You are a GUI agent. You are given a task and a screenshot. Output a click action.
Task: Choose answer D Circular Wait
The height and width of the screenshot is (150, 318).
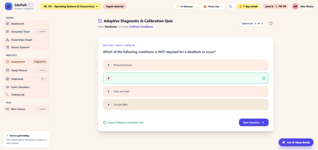[x=185, y=105]
